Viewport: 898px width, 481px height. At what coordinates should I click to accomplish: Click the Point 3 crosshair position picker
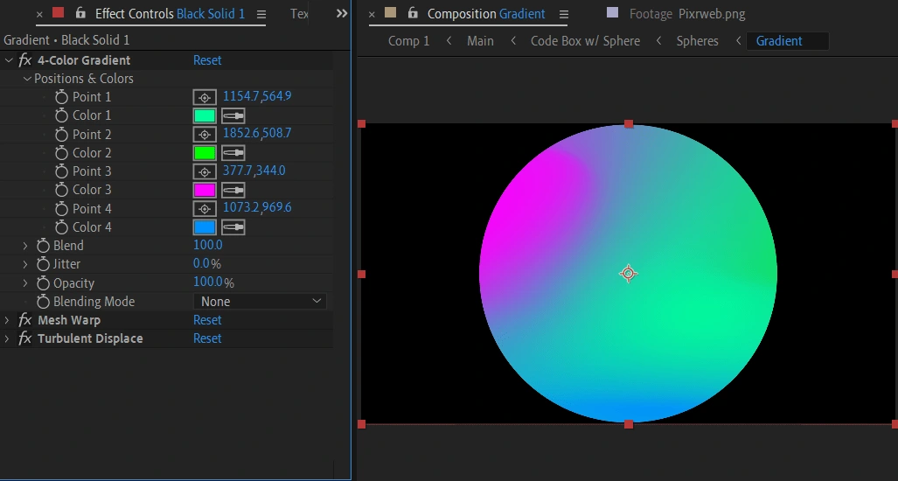tap(204, 171)
